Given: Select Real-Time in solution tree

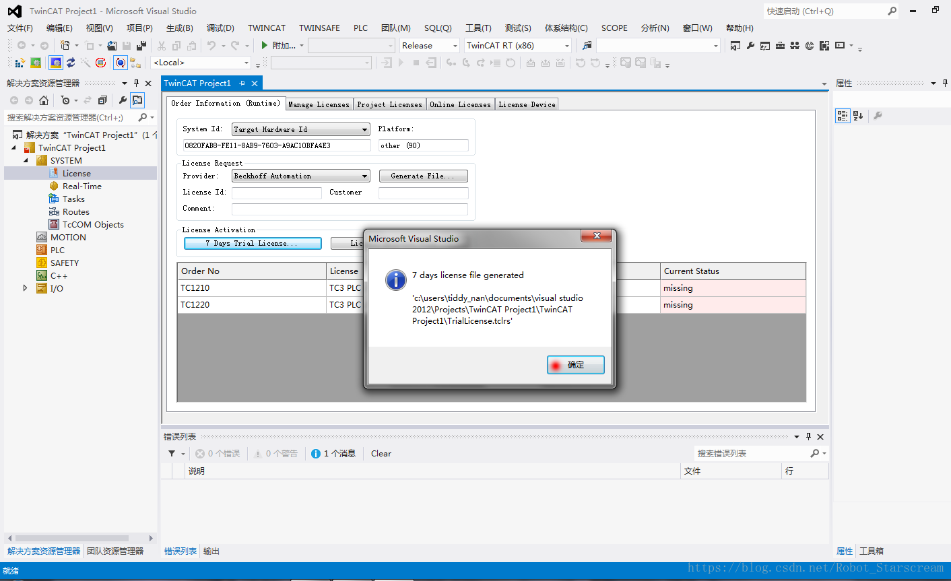Looking at the screenshot, I should [x=81, y=186].
